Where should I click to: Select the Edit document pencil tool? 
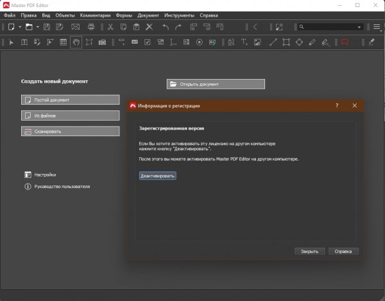point(37,42)
